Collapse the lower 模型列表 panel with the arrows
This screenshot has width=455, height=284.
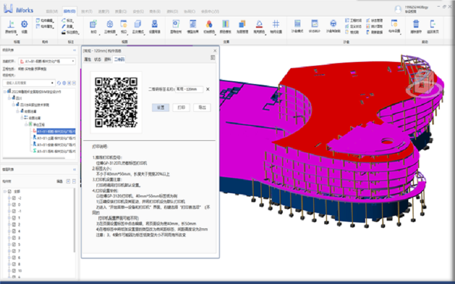(x=75, y=169)
